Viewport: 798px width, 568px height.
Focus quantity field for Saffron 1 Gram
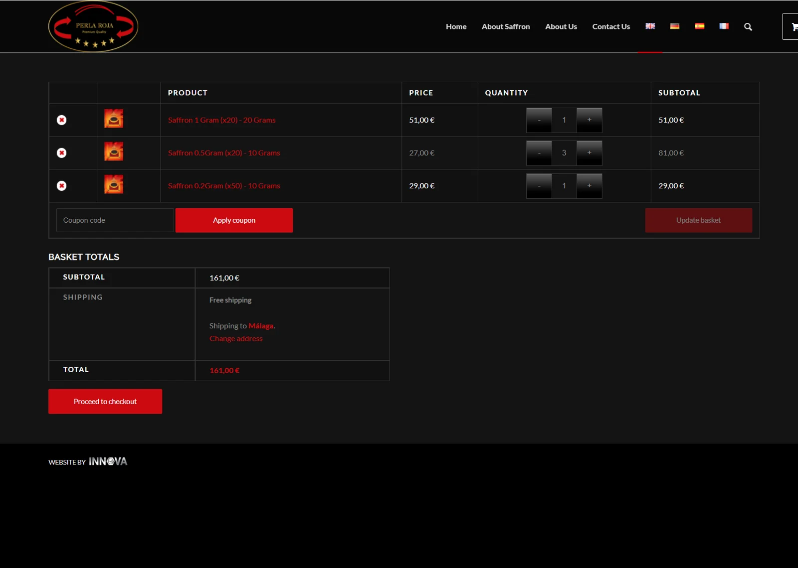point(564,120)
